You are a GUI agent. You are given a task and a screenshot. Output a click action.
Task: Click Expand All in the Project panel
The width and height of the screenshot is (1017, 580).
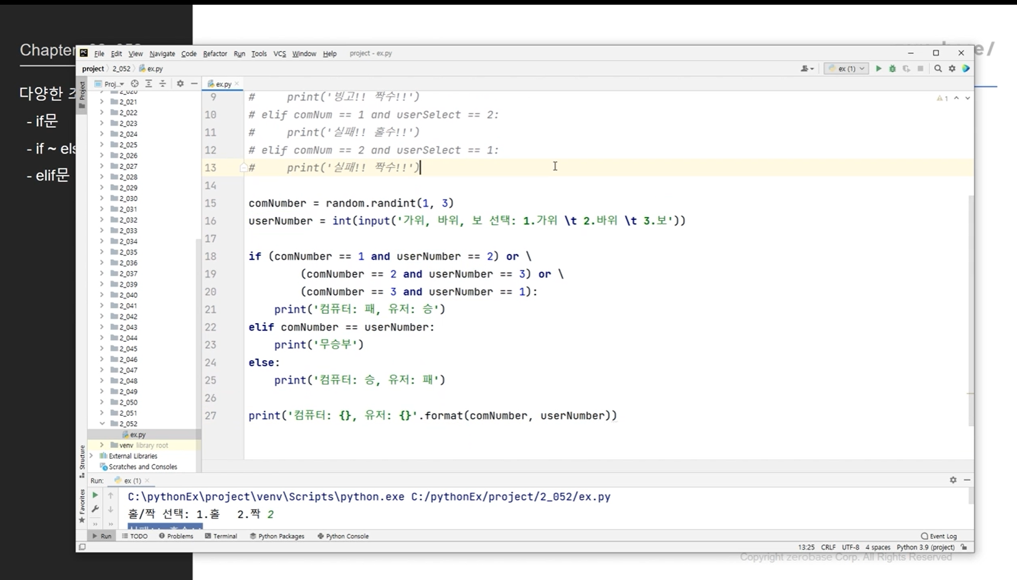(x=148, y=84)
